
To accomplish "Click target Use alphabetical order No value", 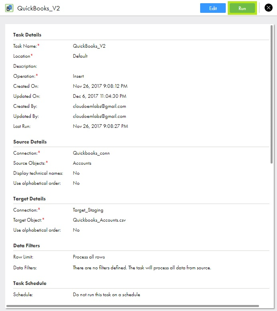I will tap(76, 230).
